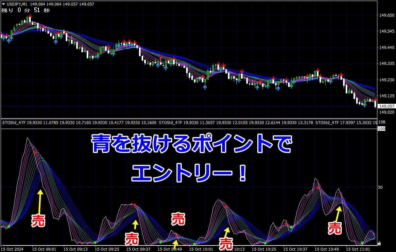Click the 50 level label on the oscillator scale
396x252 pixels.
380,187
